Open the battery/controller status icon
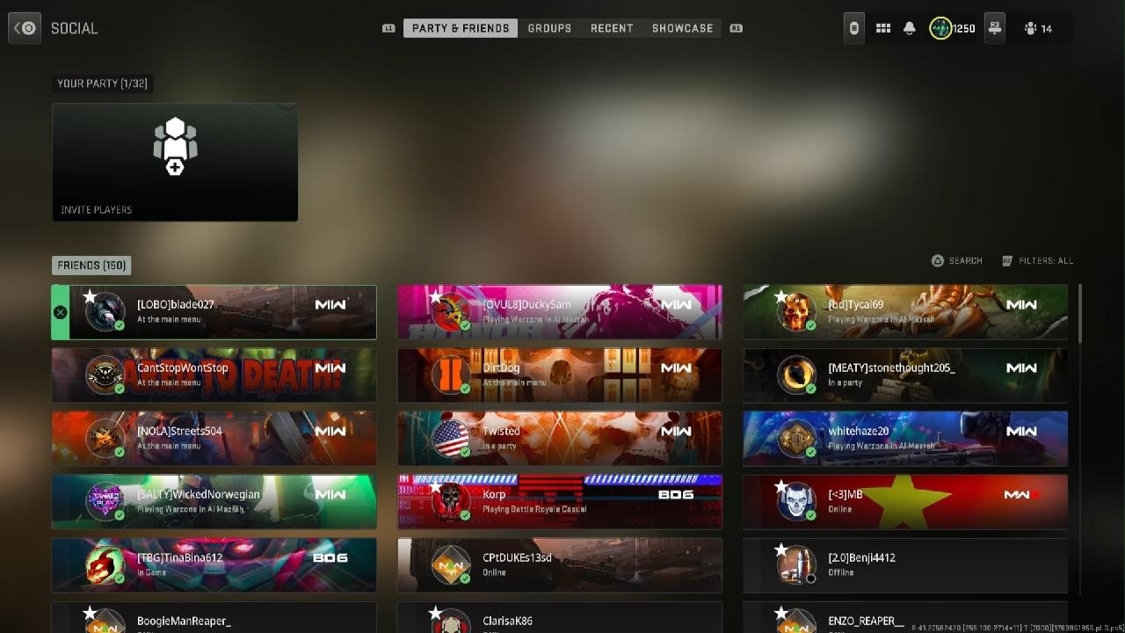 point(853,28)
